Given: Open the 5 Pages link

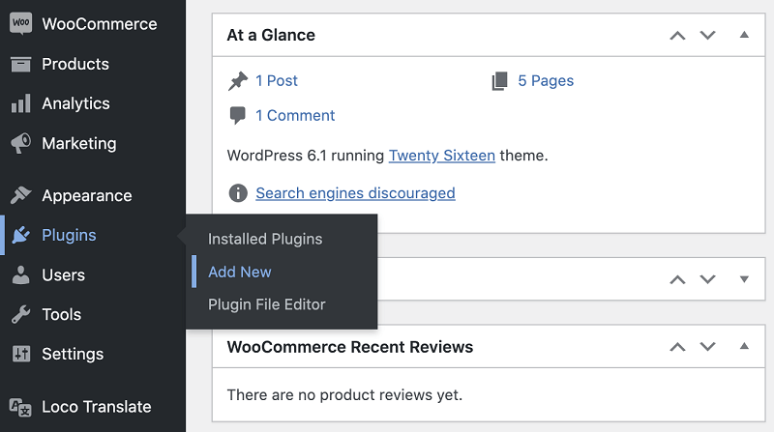Looking at the screenshot, I should coord(545,81).
